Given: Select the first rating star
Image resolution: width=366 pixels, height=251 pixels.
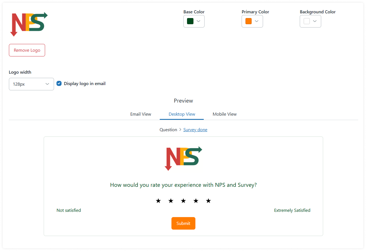Looking at the screenshot, I should 158,200.
